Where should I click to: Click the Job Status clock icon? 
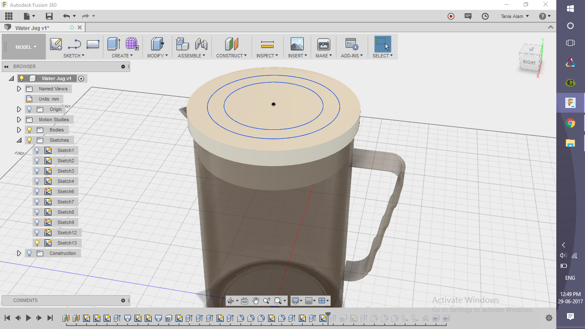[x=485, y=16]
